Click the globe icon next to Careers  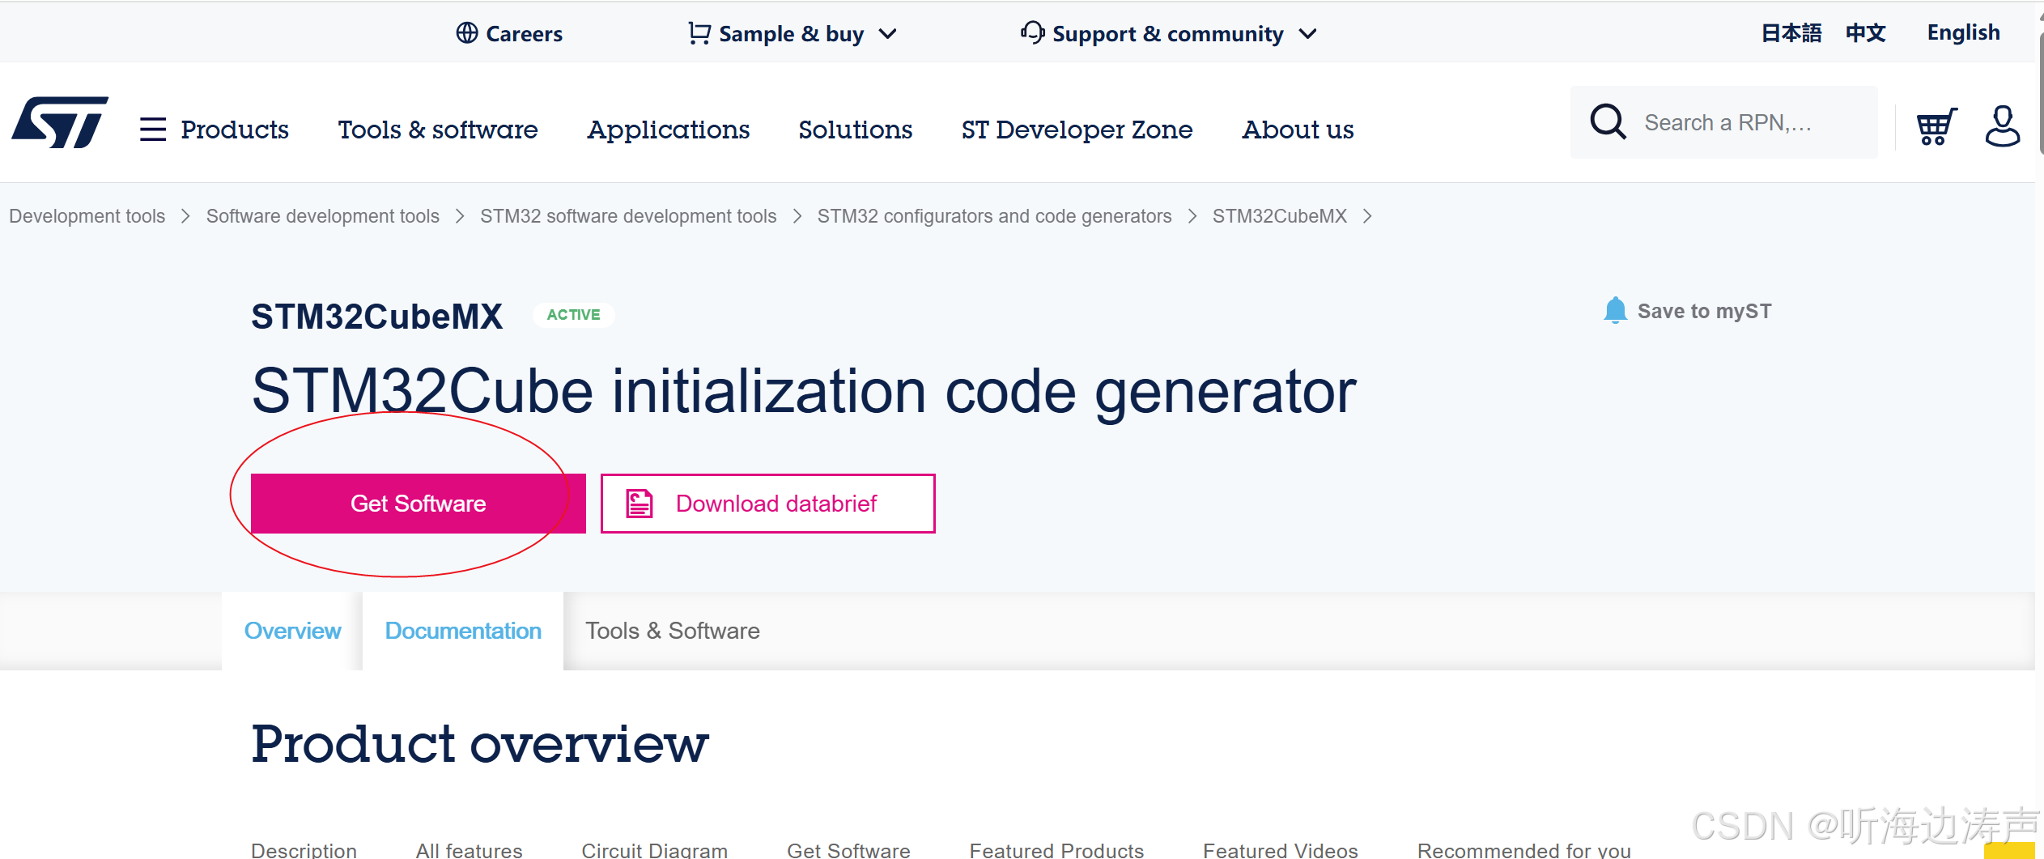pyautogui.click(x=467, y=32)
